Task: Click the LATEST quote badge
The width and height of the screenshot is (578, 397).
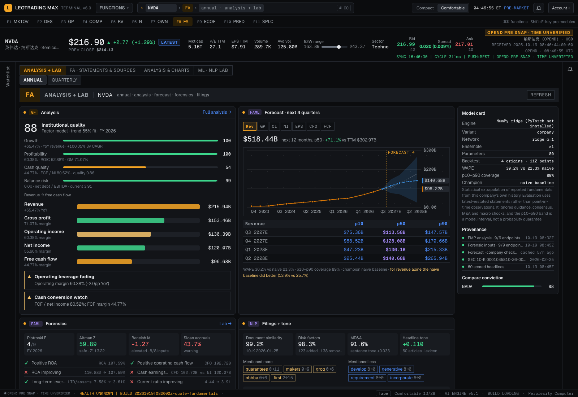Action: (169, 42)
